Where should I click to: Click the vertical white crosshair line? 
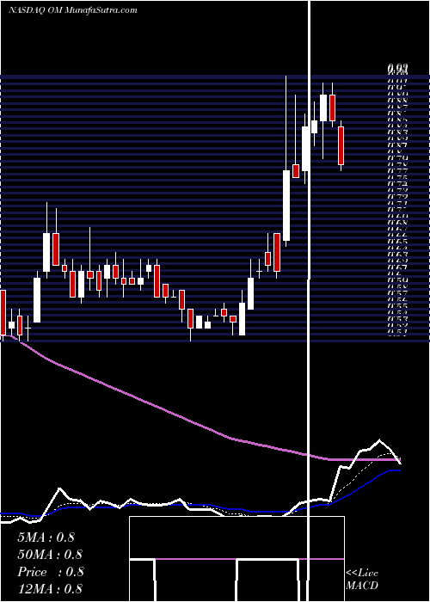point(309,301)
